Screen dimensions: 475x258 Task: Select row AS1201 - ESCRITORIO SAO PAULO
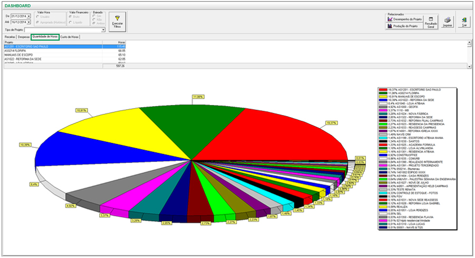point(64,46)
